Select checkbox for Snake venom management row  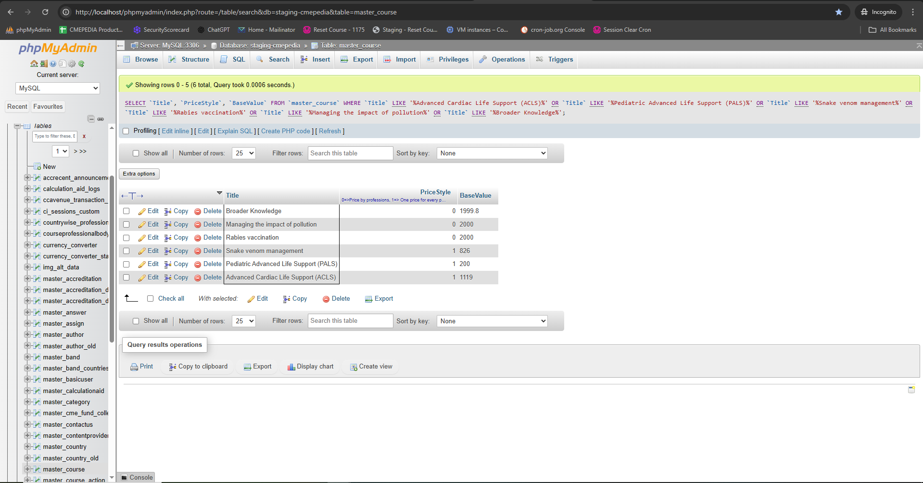(126, 251)
